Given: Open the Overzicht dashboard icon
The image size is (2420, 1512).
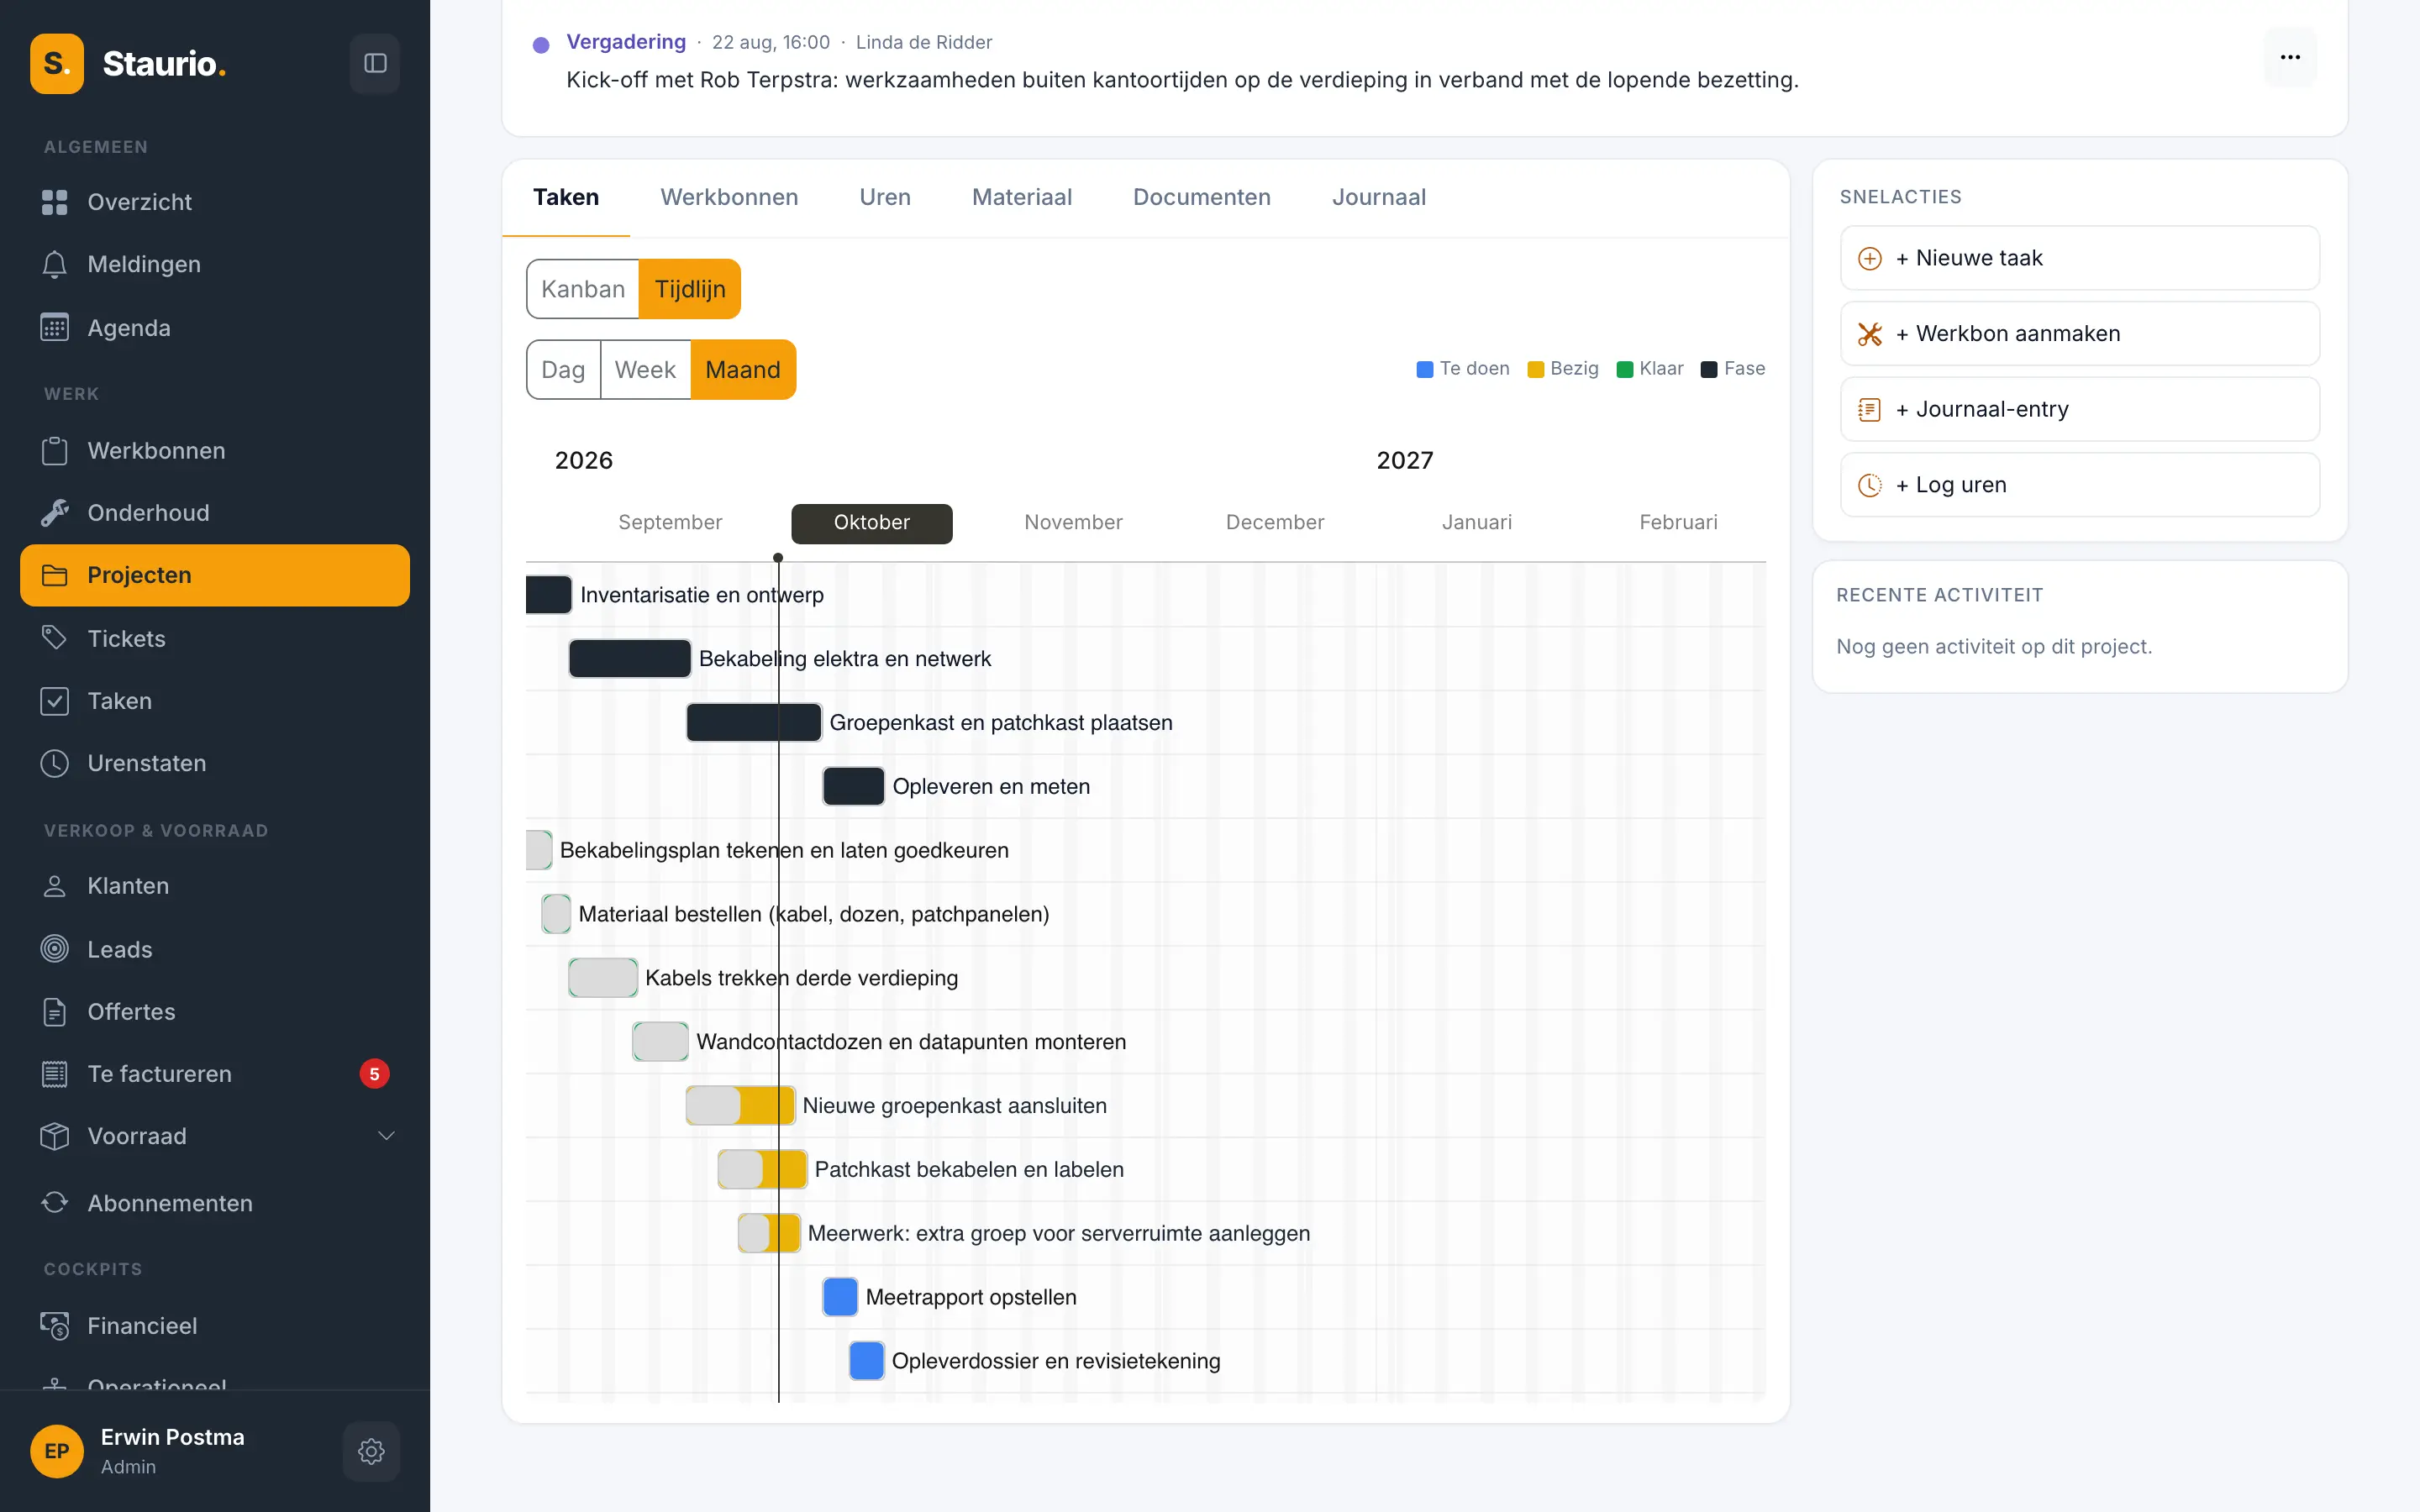Looking at the screenshot, I should point(55,202).
